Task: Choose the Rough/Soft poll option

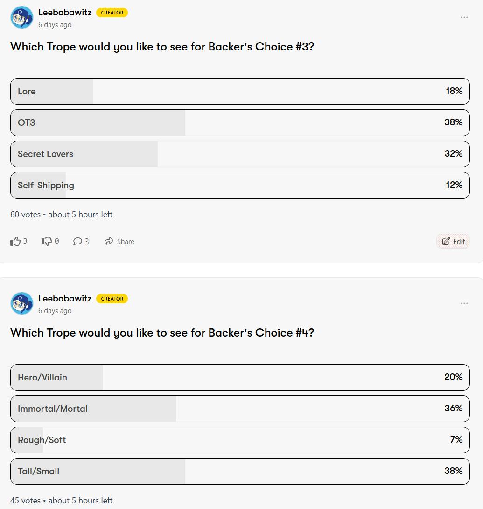Action: pyautogui.click(x=240, y=440)
